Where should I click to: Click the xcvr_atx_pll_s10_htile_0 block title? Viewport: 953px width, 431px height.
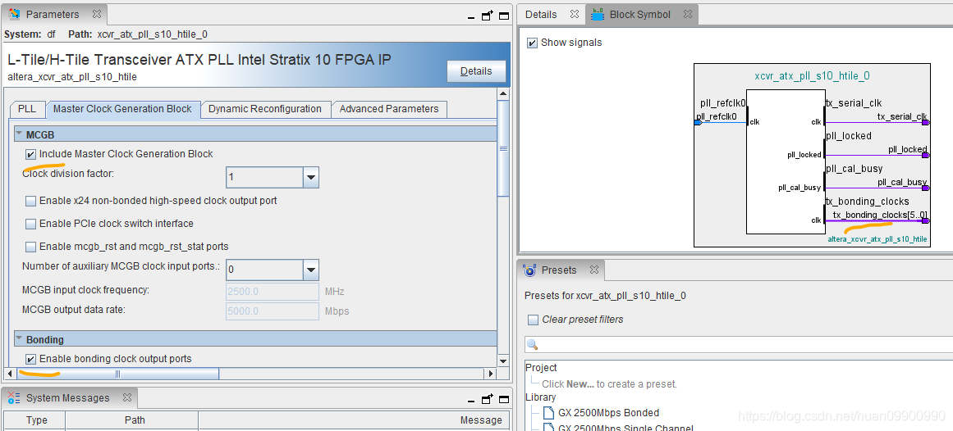tap(811, 76)
